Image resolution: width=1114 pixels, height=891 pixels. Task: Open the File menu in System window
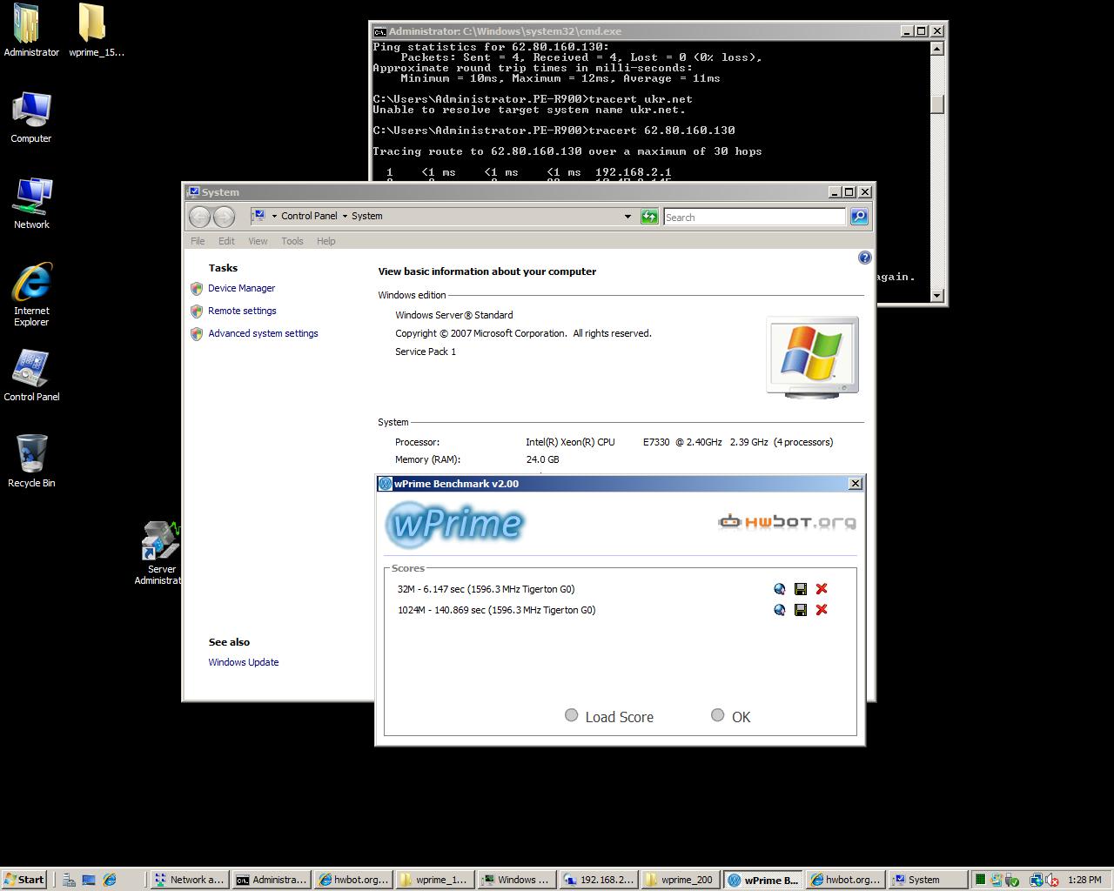(x=198, y=241)
